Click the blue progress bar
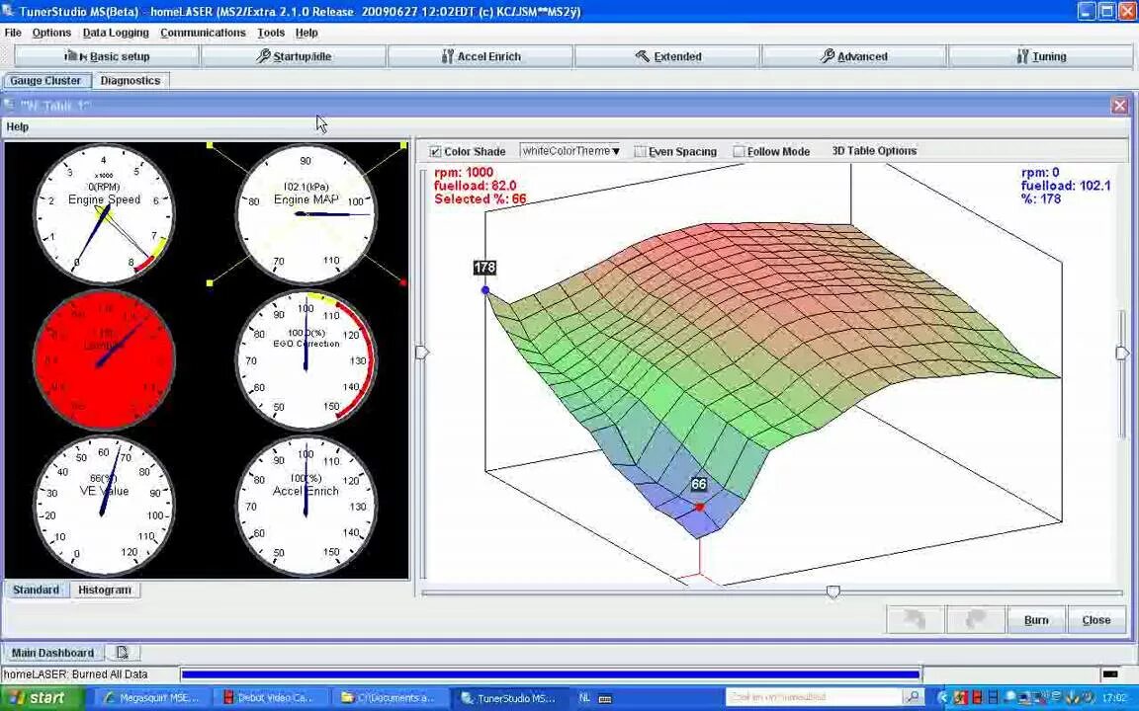This screenshot has width=1139, height=711. click(550, 674)
